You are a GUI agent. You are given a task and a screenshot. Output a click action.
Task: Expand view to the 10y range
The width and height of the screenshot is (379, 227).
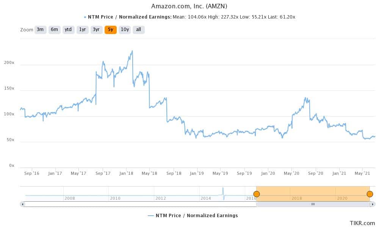point(125,30)
